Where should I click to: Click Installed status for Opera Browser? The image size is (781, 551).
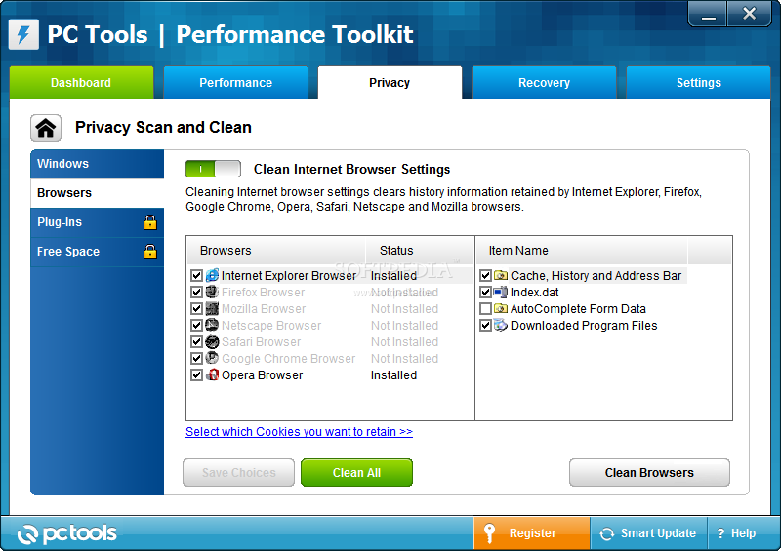click(x=393, y=375)
